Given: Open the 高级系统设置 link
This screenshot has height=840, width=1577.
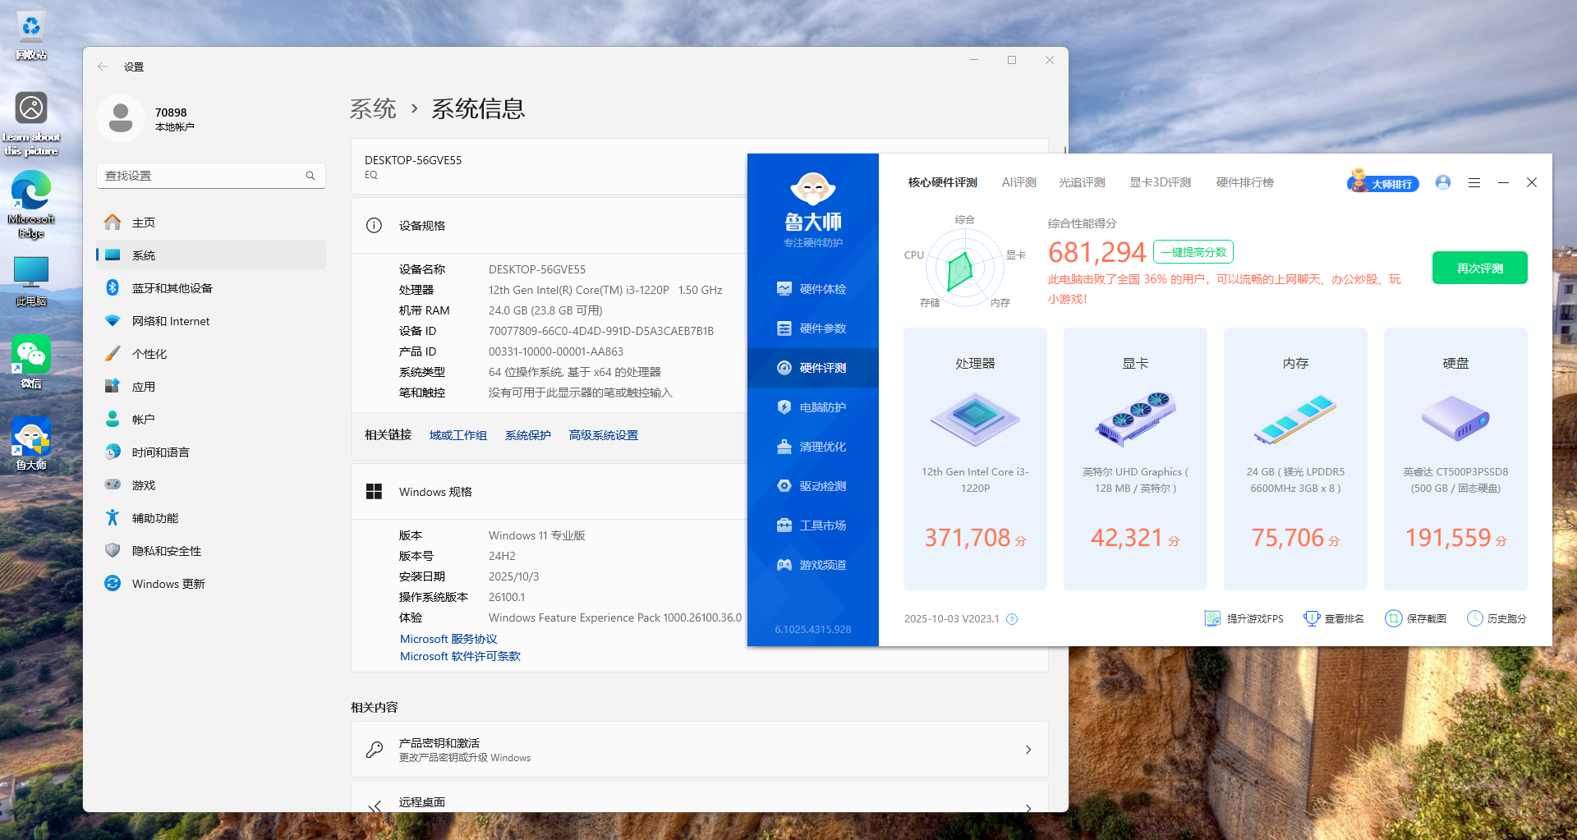Looking at the screenshot, I should click(604, 435).
